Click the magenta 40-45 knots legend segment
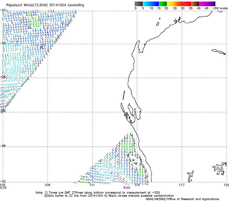Viewport: 229px width, 201px height. 203,4
